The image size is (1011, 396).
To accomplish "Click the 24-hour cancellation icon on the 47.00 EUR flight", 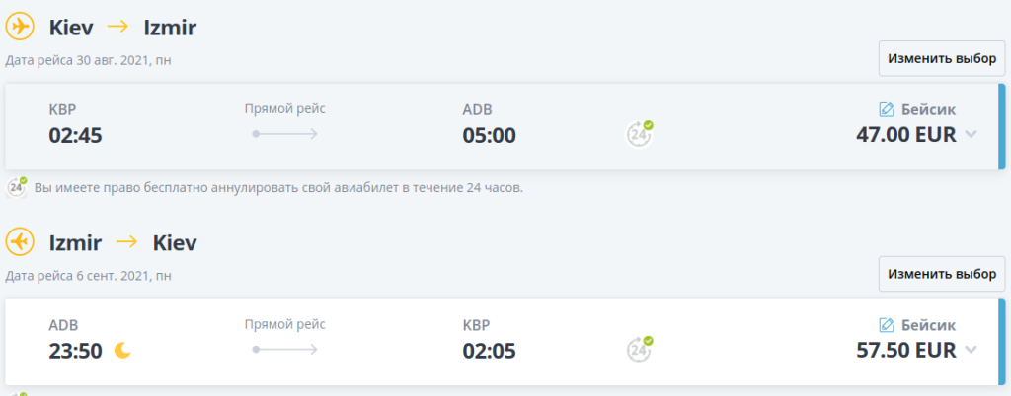I will tap(641, 133).
